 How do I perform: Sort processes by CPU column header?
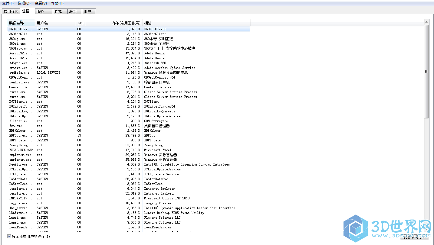pos(80,23)
